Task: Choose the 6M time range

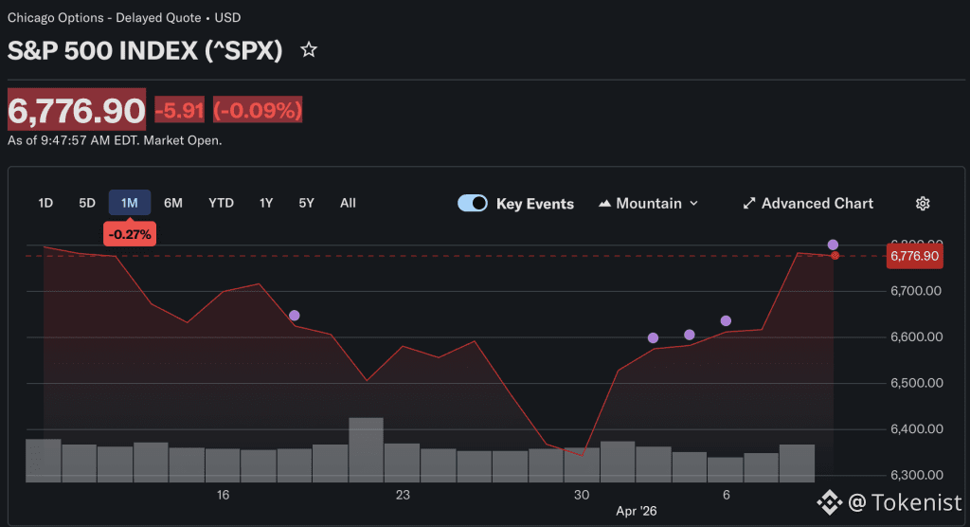Action: point(173,203)
